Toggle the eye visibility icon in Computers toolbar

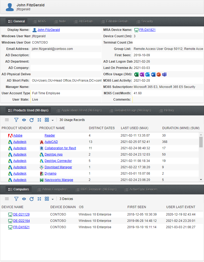24,199
